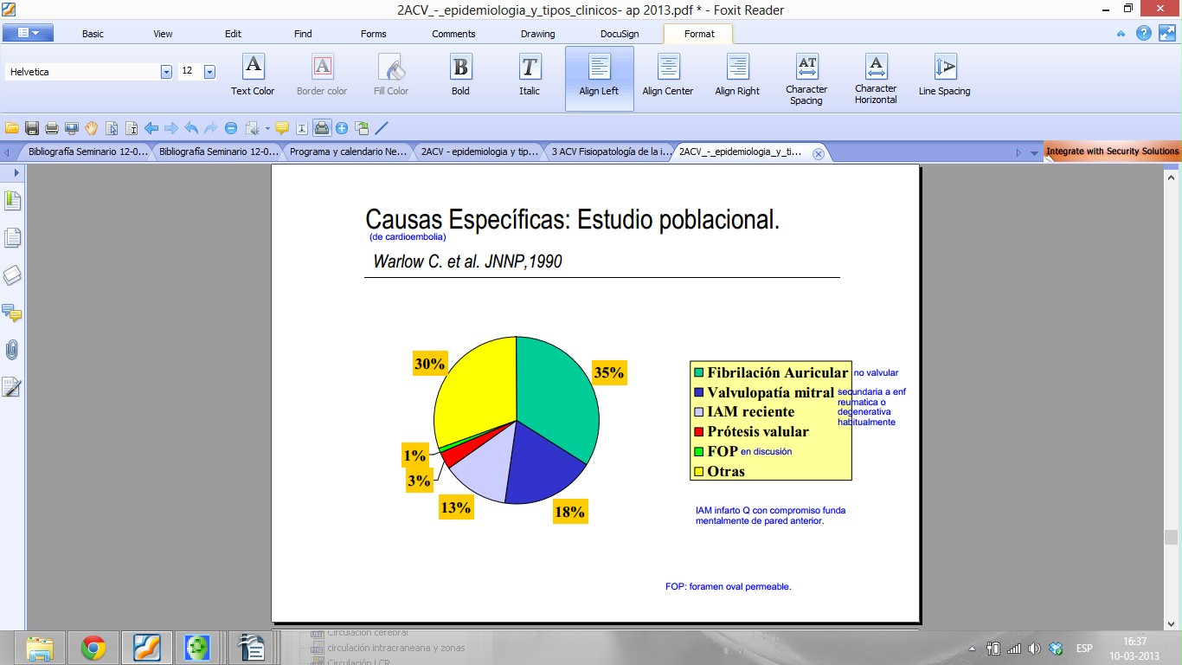Expand the font size dropdown
This screenshot has width=1182, height=665.
[209, 72]
